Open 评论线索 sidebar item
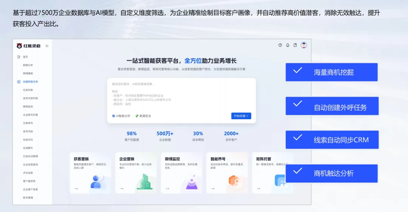Viewport: 408px width, 212px height. point(28,173)
